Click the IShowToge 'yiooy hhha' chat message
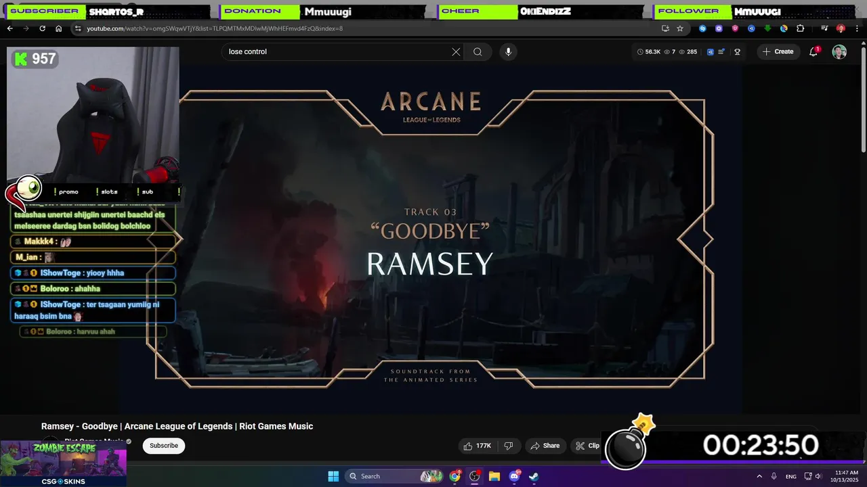The width and height of the screenshot is (867, 487). [x=93, y=273]
